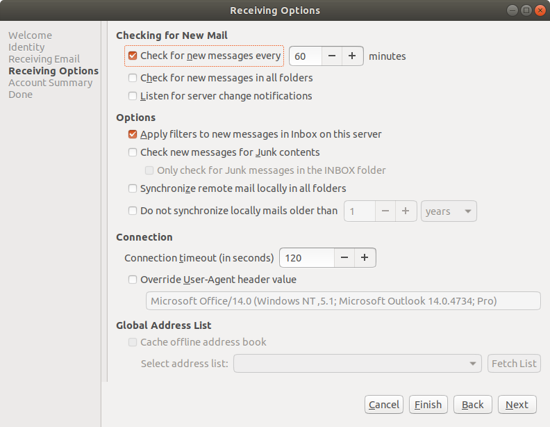The height and width of the screenshot is (427, 550).
Task: Go back with the Back button
Action: coord(473,405)
